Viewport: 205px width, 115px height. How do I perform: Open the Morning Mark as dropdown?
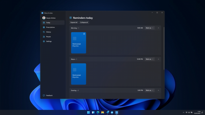click(x=149, y=28)
